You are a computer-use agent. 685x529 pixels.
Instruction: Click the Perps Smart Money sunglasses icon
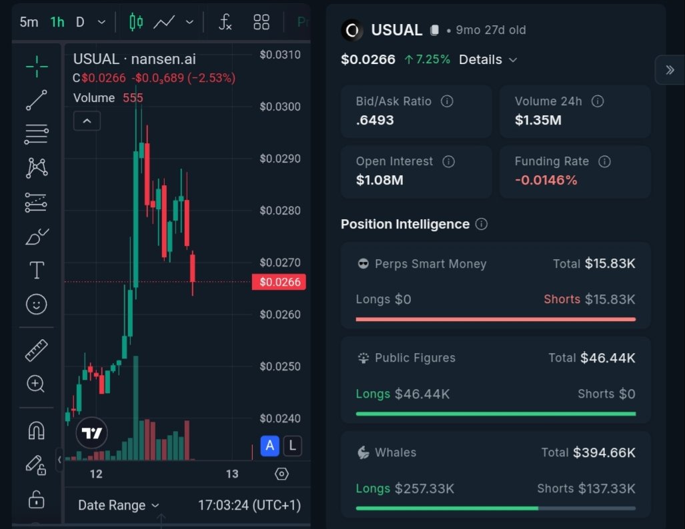point(363,264)
